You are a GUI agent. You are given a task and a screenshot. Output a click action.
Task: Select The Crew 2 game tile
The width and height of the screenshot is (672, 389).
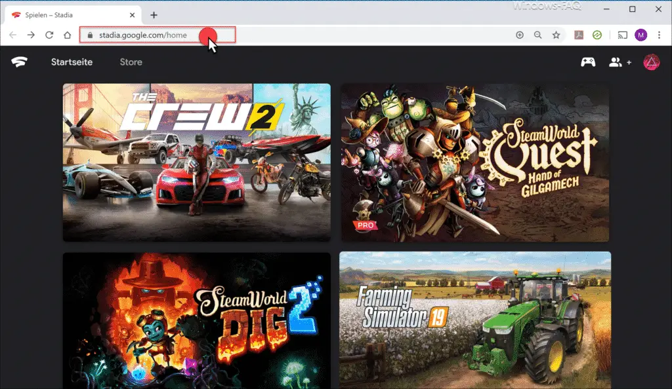(197, 162)
